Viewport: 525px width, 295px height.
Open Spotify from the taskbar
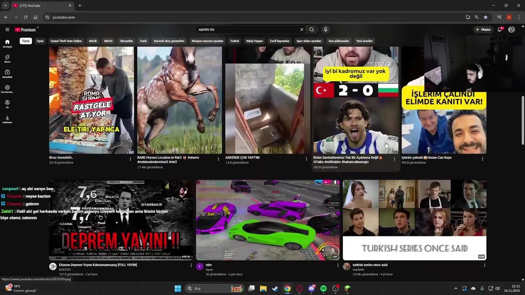coord(323,288)
